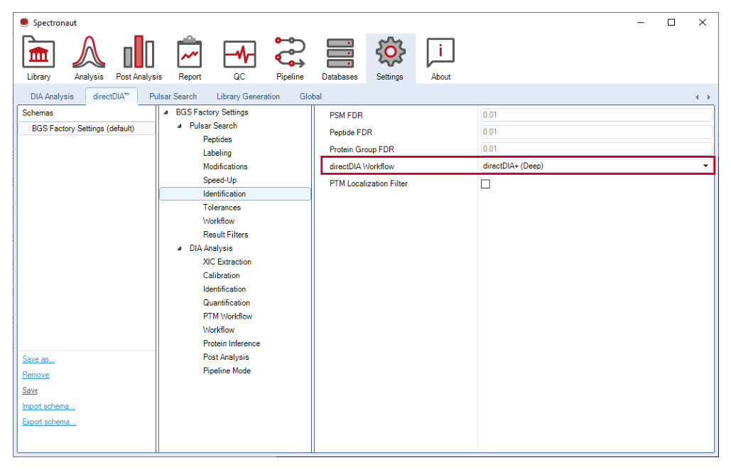Screen dimensions: 731x470
Task: Click the Schemas panel header
Action: click(x=38, y=113)
